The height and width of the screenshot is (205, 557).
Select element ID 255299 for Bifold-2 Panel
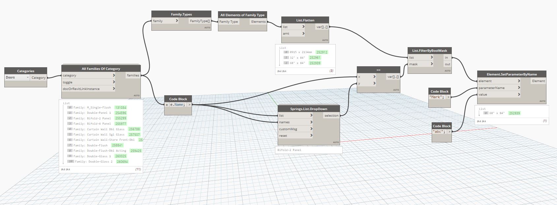tap(120, 118)
